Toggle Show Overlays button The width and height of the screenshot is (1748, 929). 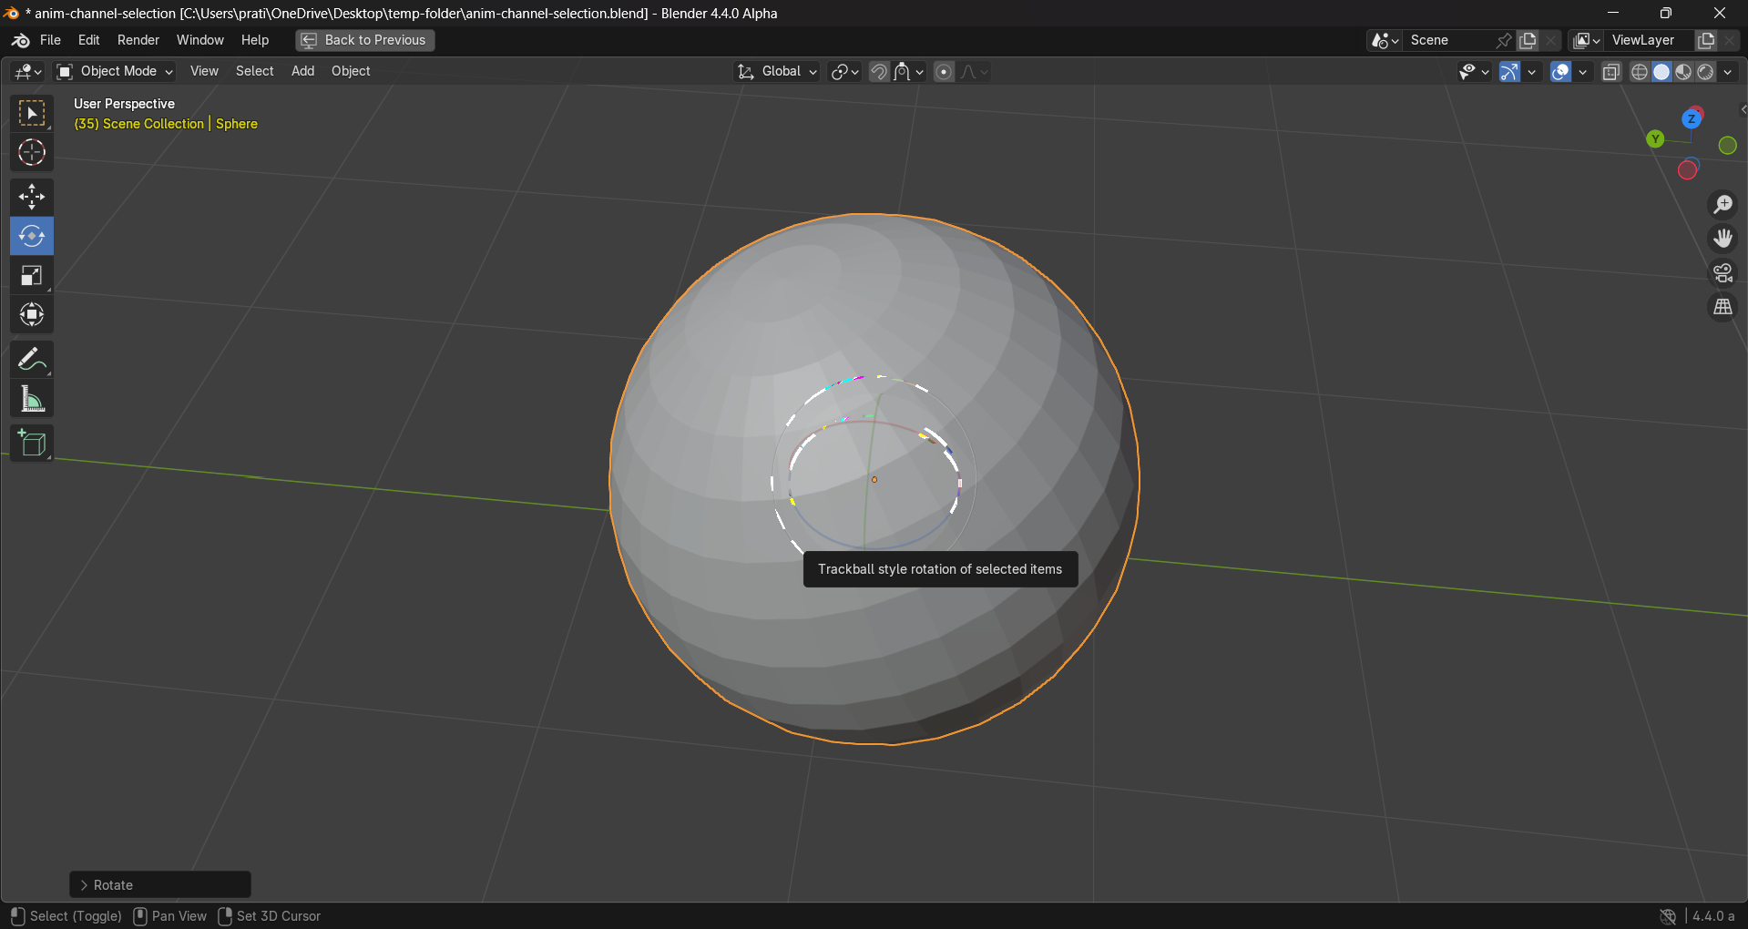[x=1560, y=71]
